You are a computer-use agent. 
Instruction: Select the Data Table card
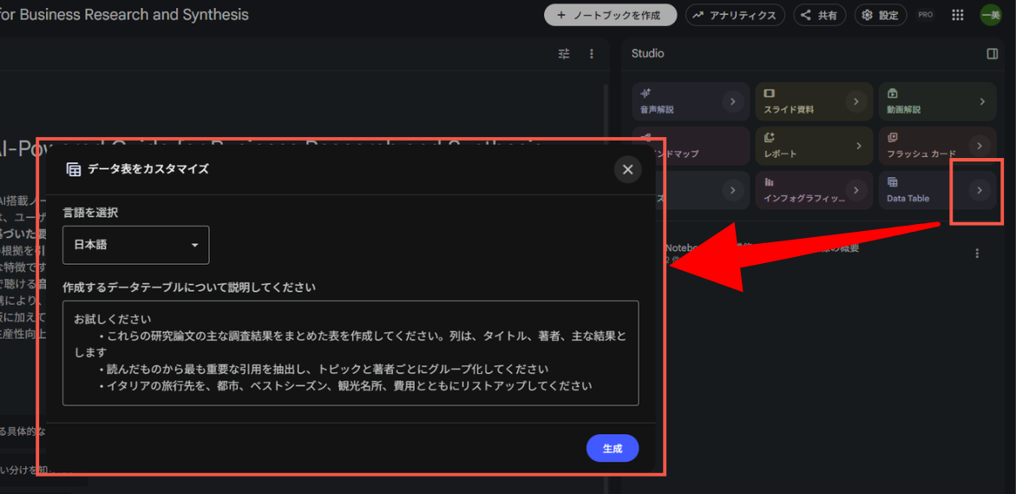point(938,190)
